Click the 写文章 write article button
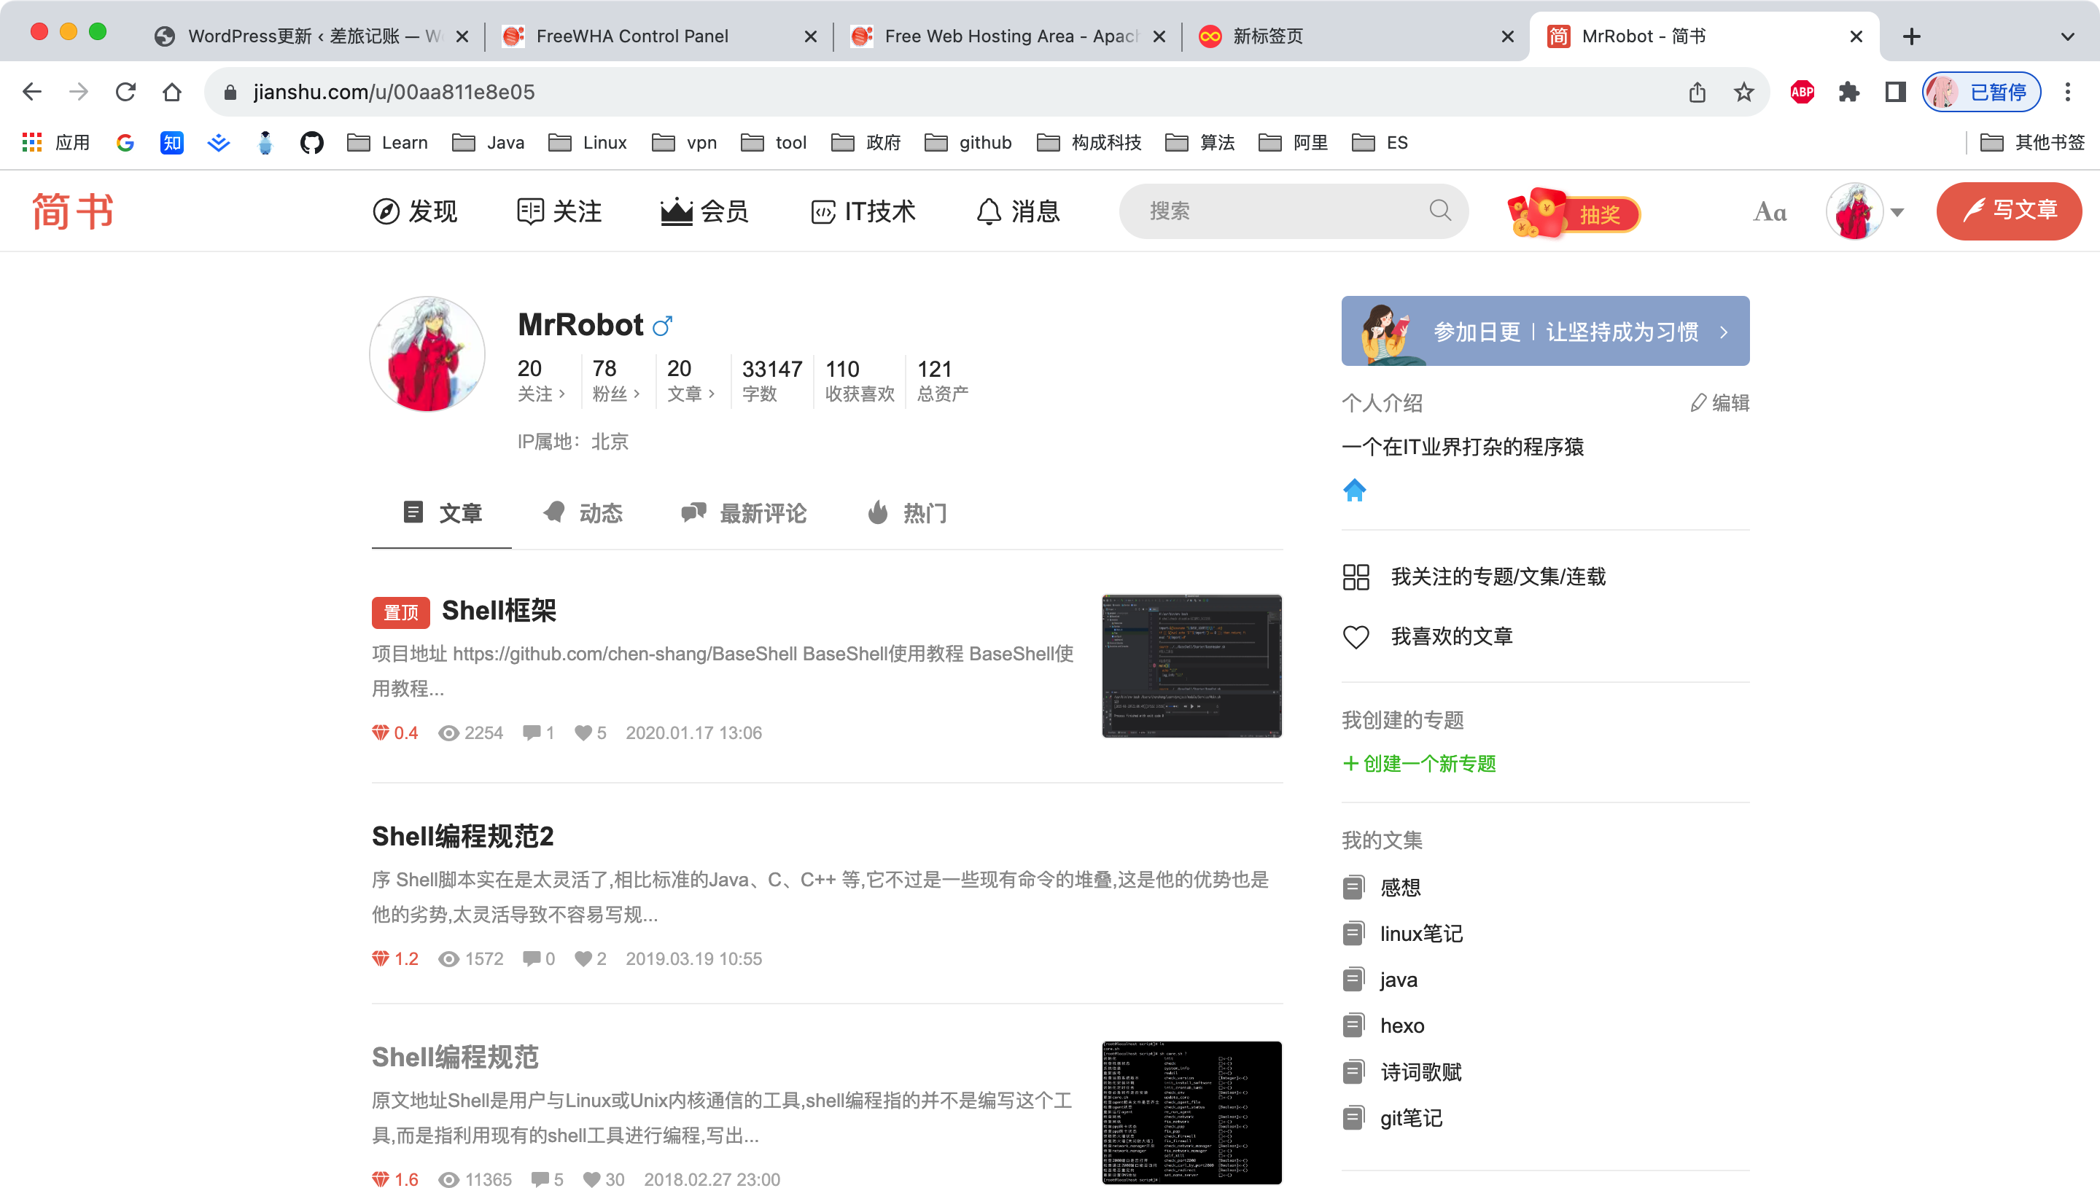 point(2009,211)
